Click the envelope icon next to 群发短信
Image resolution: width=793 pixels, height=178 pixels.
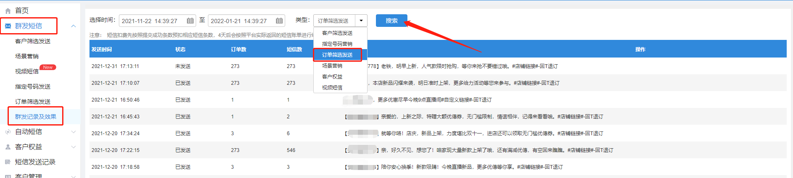point(8,26)
